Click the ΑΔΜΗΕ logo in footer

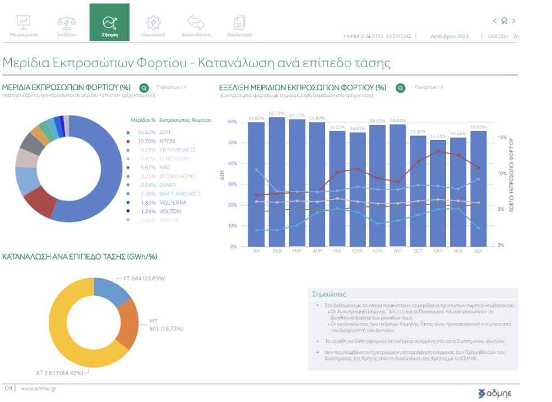coord(495,392)
